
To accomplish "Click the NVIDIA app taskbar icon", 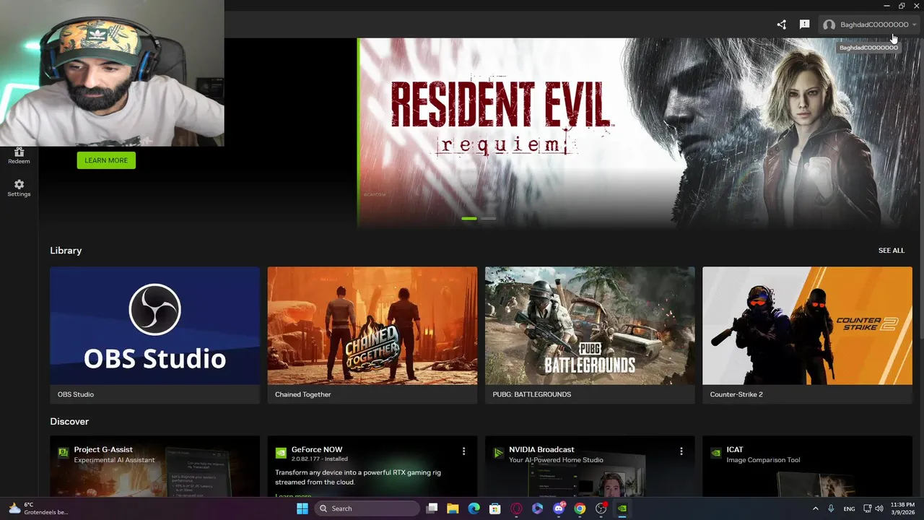I will click(622, 508).
